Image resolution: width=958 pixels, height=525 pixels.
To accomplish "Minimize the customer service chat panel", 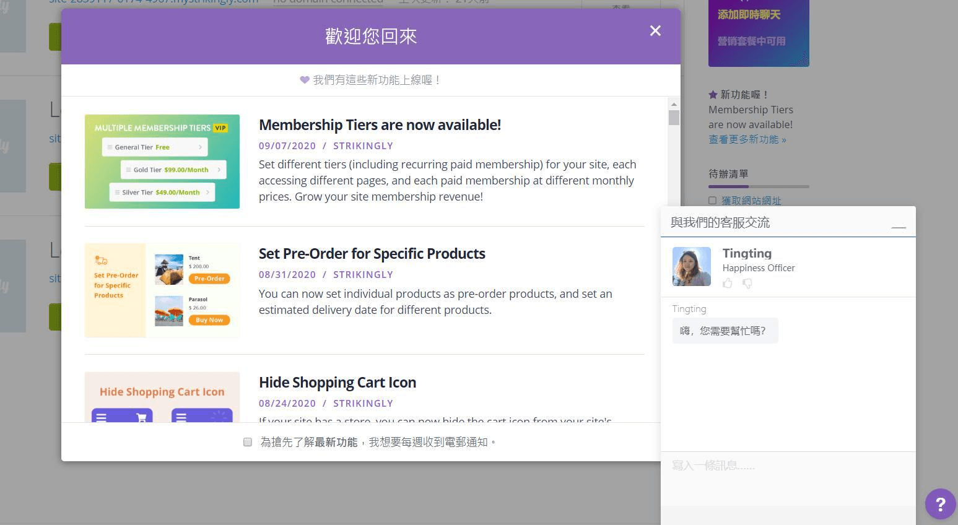I will 898,225.
